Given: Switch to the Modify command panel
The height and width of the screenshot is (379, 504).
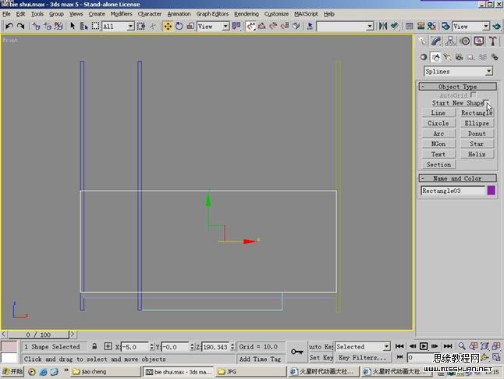Looking at the screenshot, I should pos(436,41).
